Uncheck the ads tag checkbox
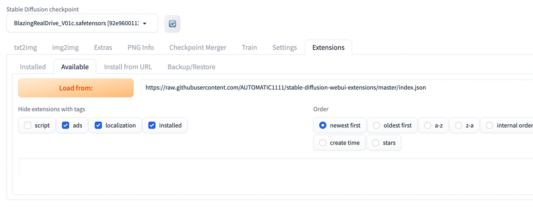 coord(66,126)
